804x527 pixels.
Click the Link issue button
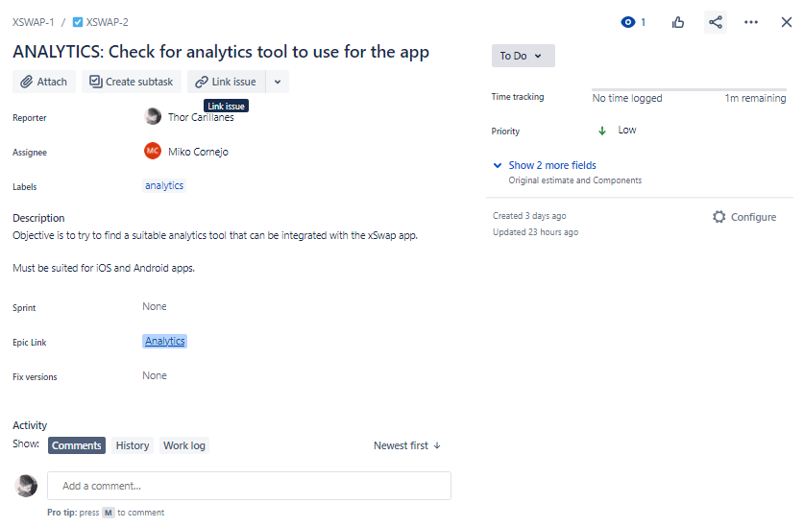pyautogui.click(x=226, y=82)
